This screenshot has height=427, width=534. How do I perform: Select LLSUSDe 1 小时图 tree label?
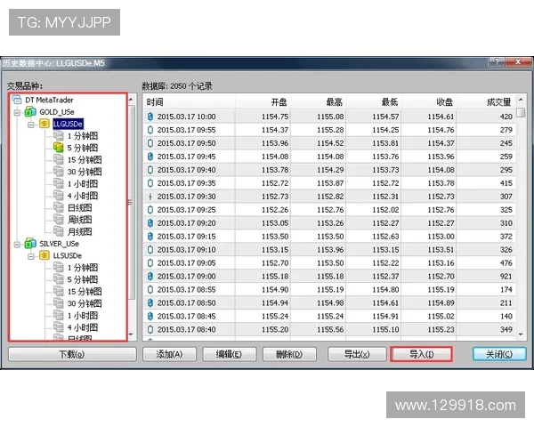pyautogui.click(x=83, y=315)
